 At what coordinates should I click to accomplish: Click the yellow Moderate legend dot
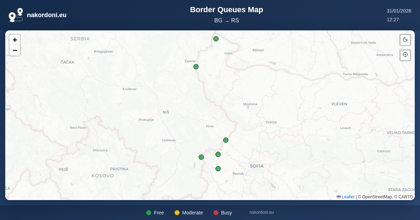[177, 213]
